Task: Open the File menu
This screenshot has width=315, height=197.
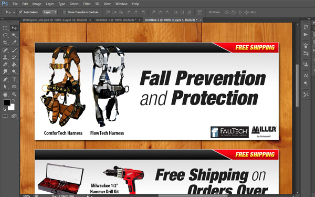Action: pyautogui.click(x=15, y=4)
